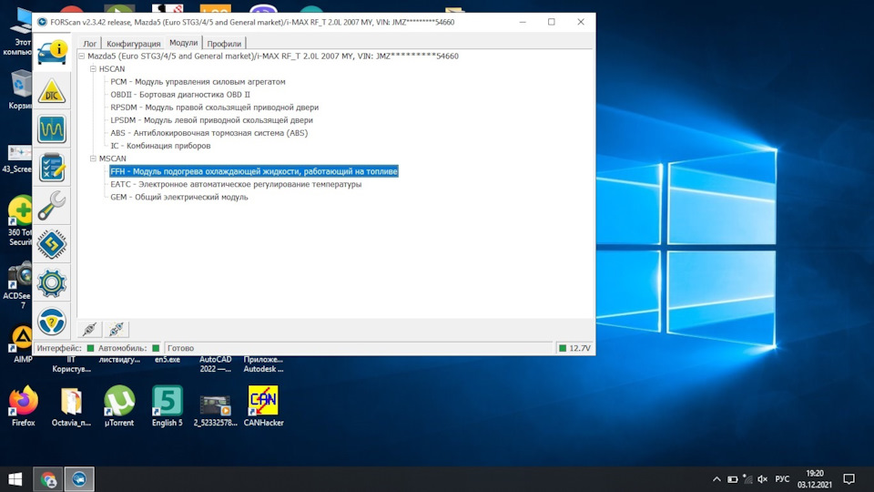
Task: Open the AIMP desktop shortcut
Action: (22, 344)
